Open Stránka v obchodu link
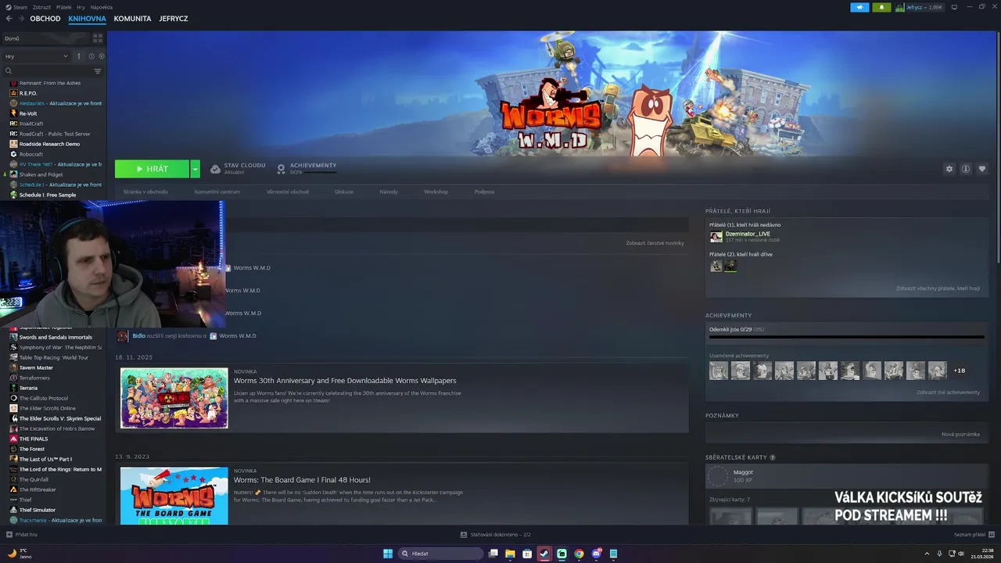 pos(145,192)
